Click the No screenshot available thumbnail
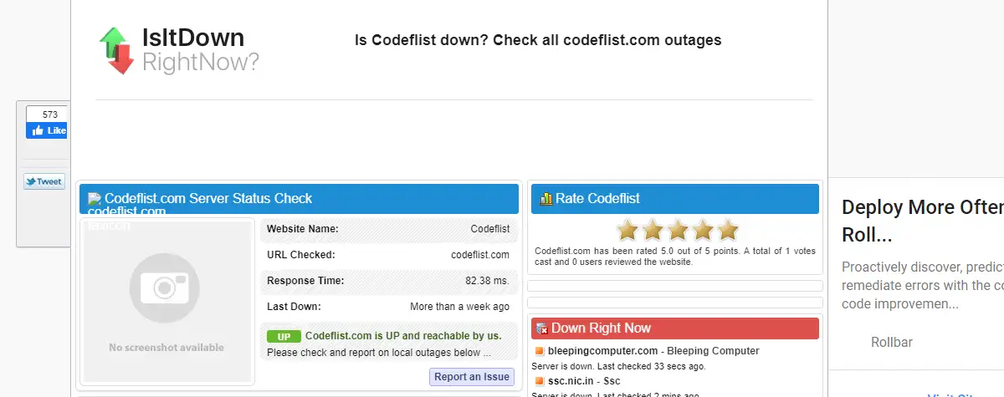1004x397 pixels. click(x=166, y=301)
